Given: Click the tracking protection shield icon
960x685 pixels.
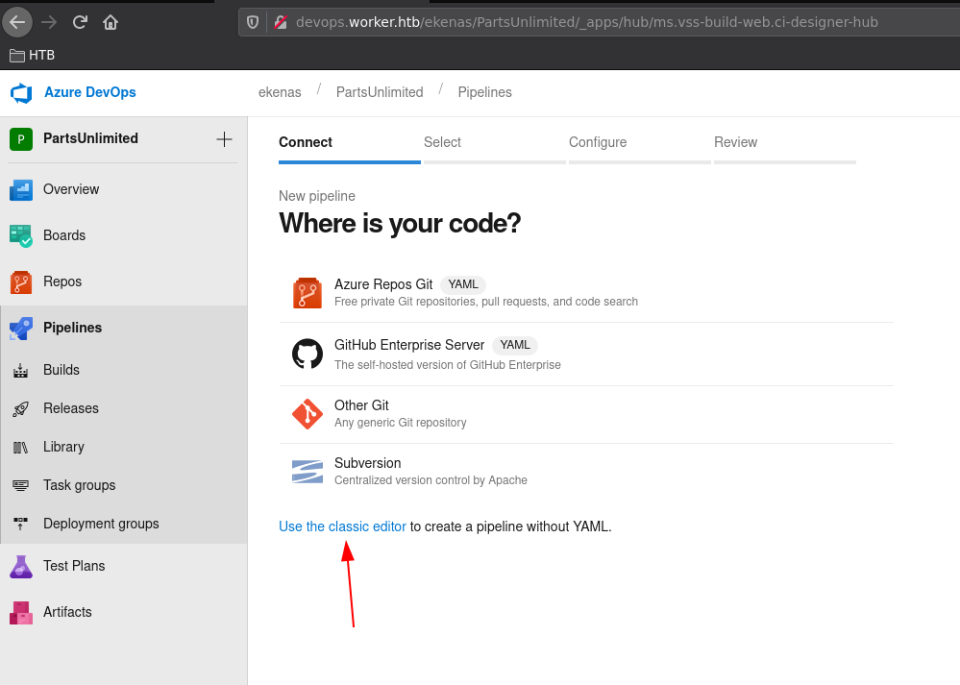Looking at the screenshot, I should pos(252,23).
